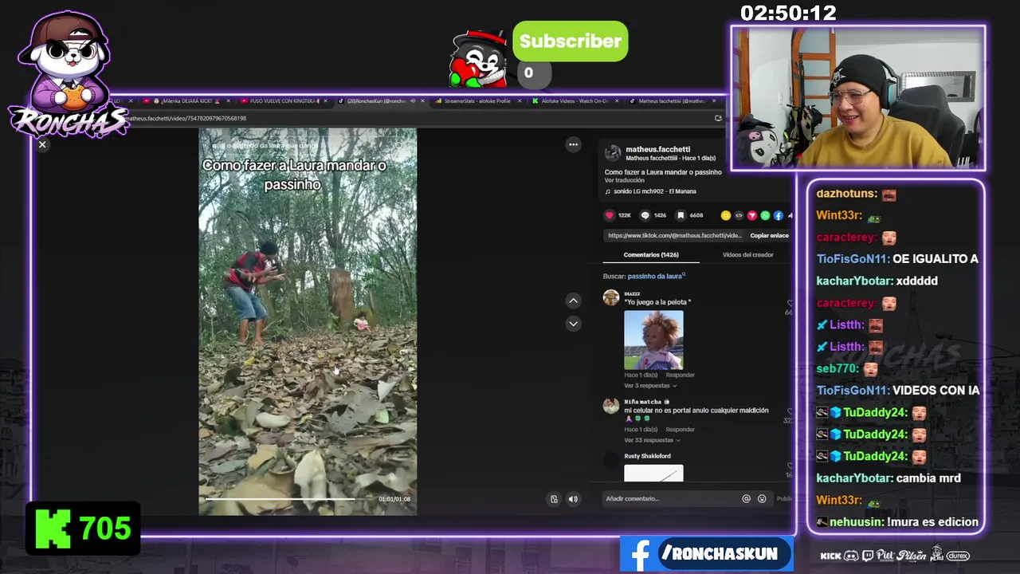Open DIAZZZ commenter's avatar
This screenshot has width=1020, height=574.
point(611,297)
